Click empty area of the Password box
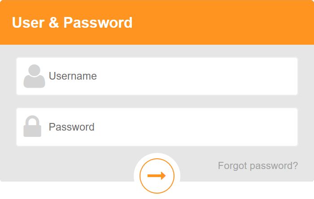The image size is (314, 199). pyautogui.click(x=196, y=127)
